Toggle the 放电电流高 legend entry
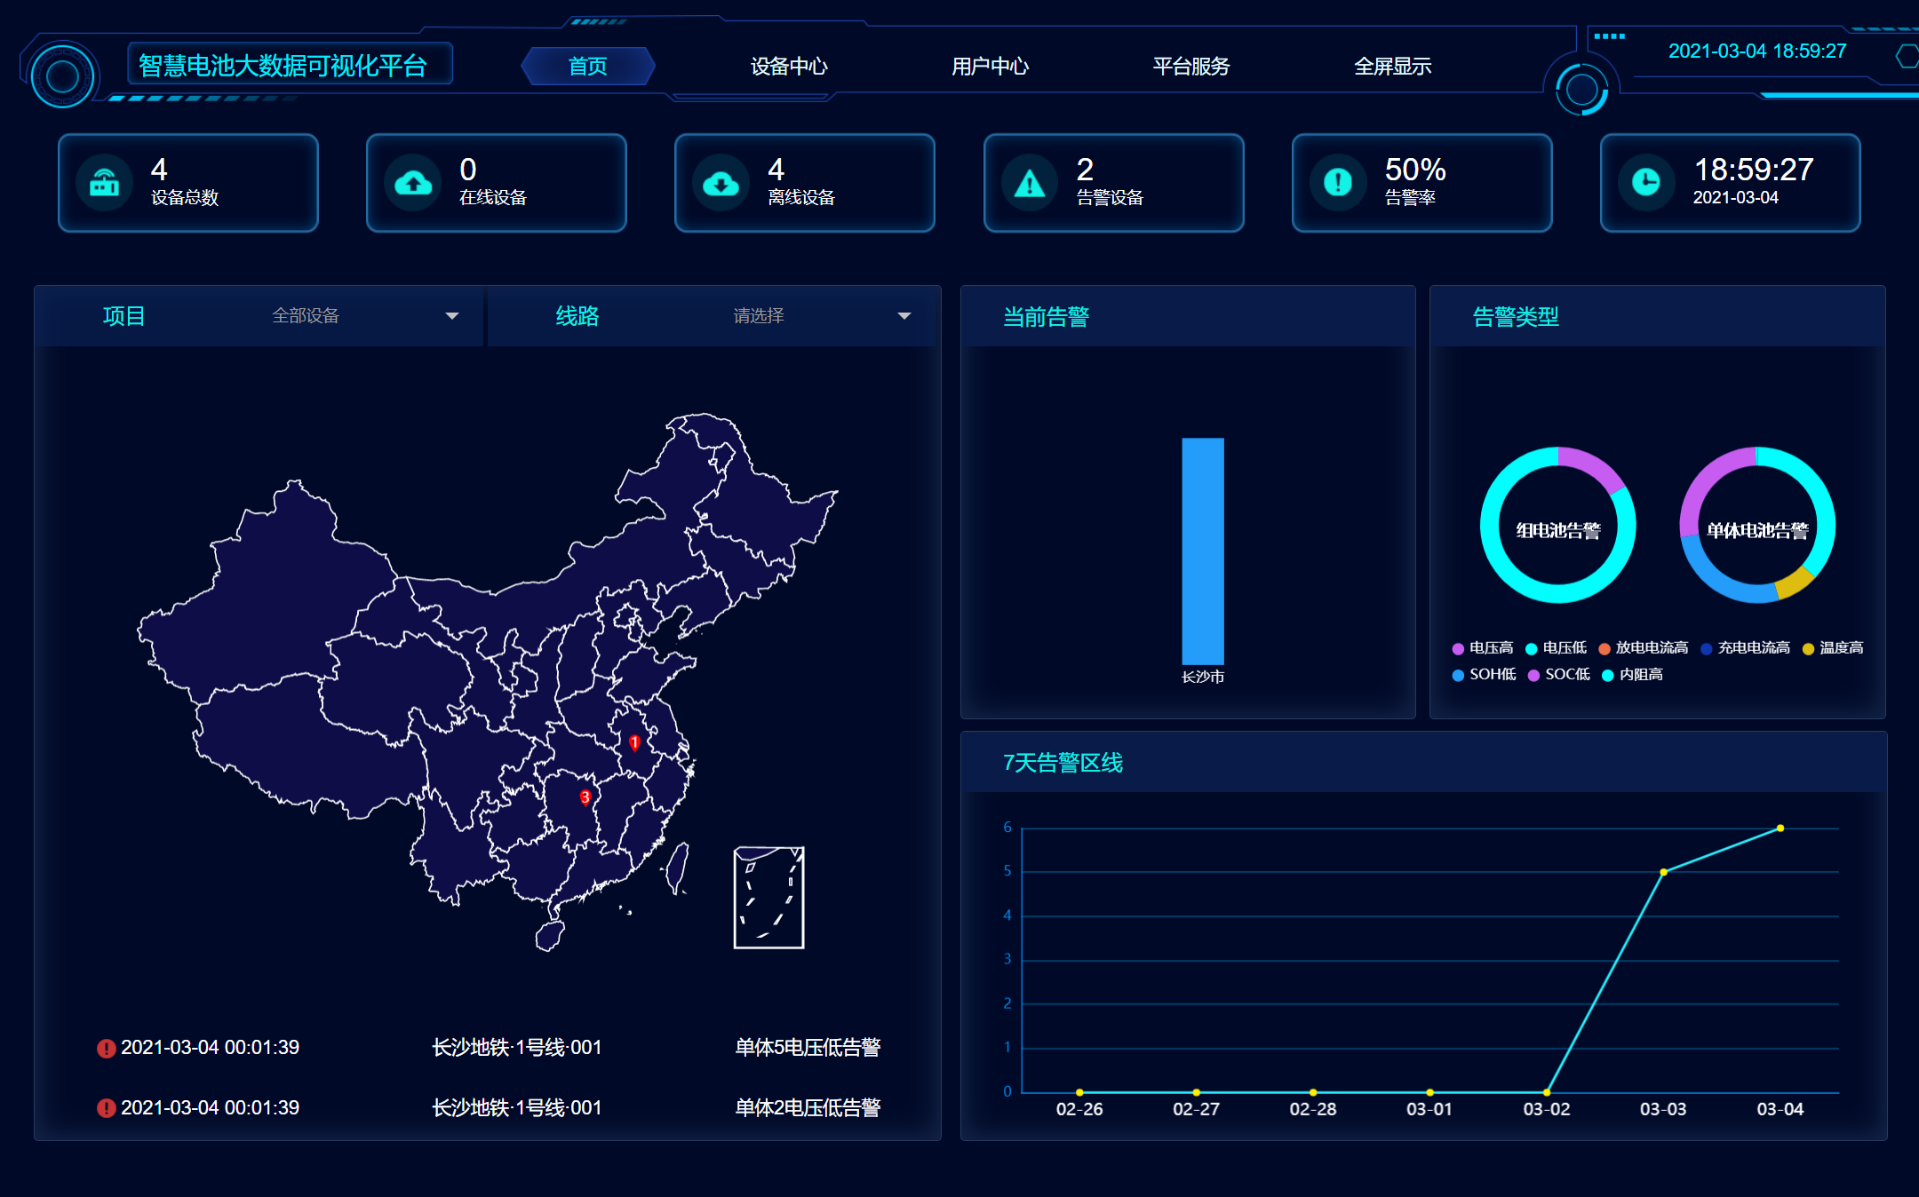 (x=1644, y=648)
